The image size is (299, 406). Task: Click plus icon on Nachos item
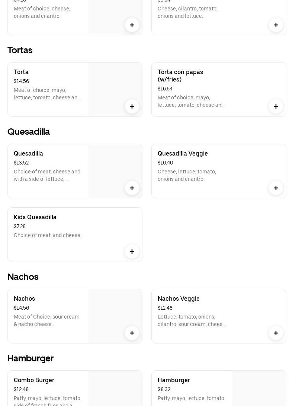point(132,333)
